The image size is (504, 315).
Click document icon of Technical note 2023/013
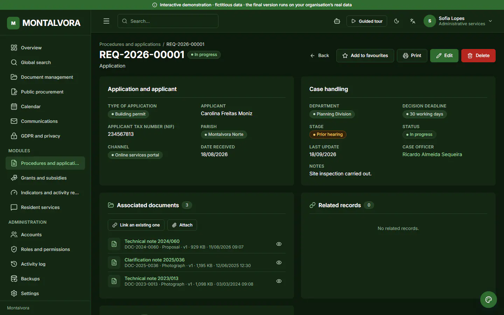pyautogui.click(x=114, y=281)
